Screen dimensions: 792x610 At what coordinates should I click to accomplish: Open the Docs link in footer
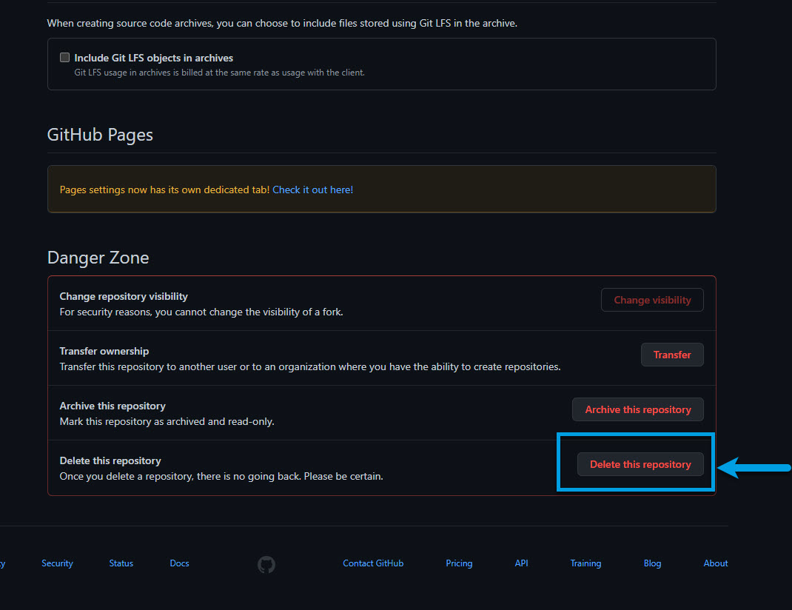179,563
